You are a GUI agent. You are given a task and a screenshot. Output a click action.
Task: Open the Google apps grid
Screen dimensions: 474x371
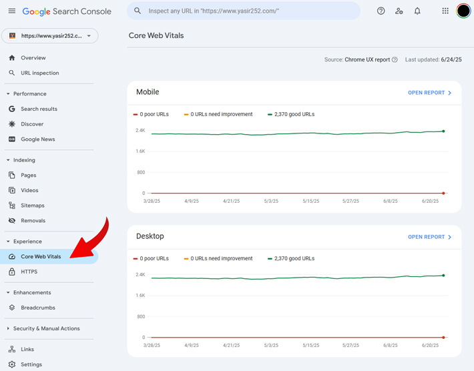pyautogui.click(x=445, y=11)
